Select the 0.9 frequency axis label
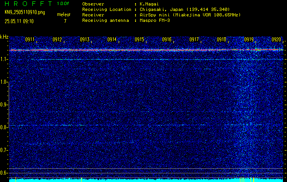This screenshot has width=287, height=182. (x=4, y=105)
